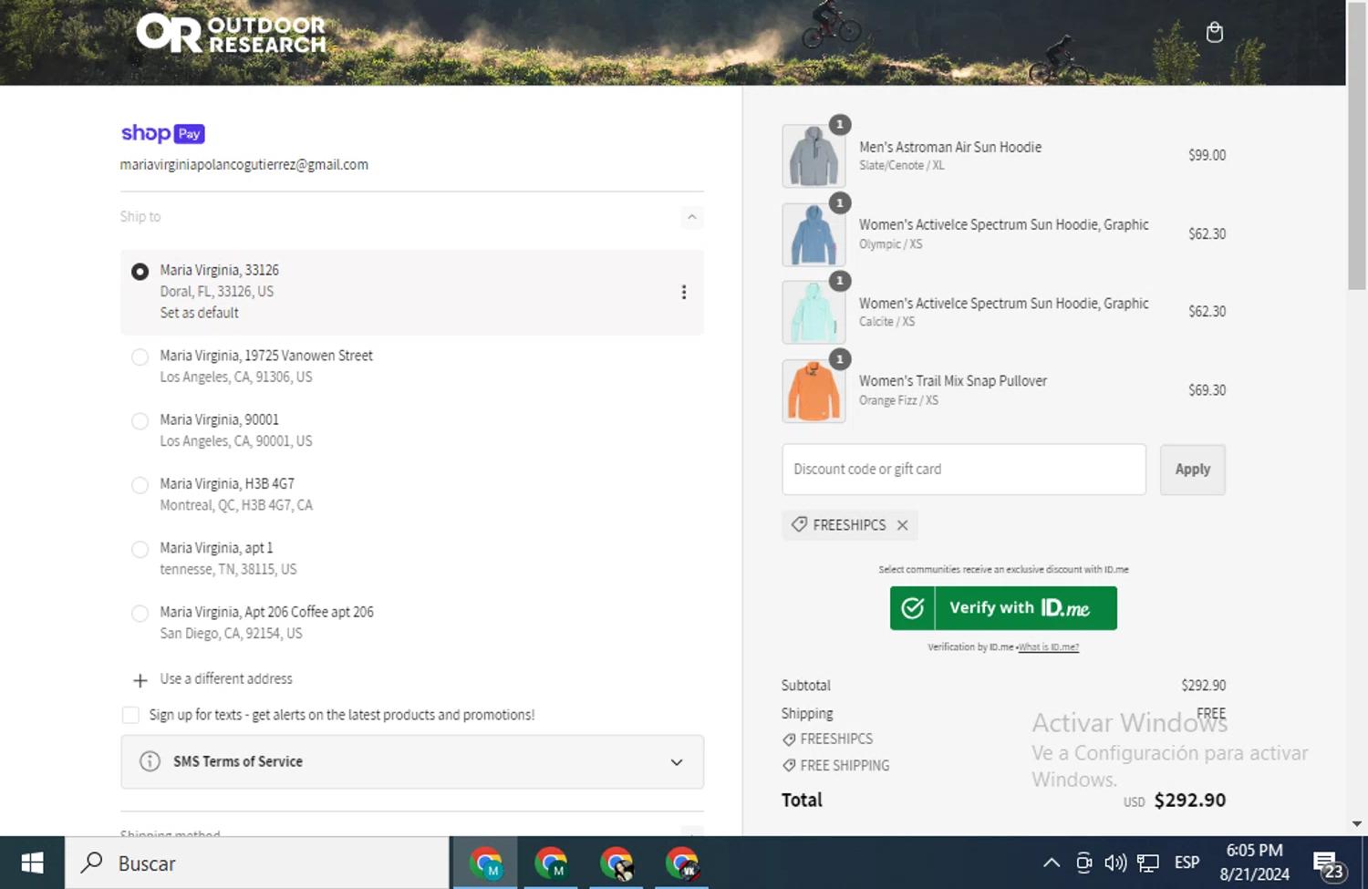
Task: Check the Sign up for texts box
Action: pyautogui.click(x=130, y=715)
